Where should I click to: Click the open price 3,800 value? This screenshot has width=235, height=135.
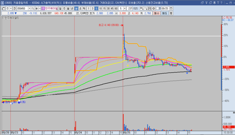(123, 13)
